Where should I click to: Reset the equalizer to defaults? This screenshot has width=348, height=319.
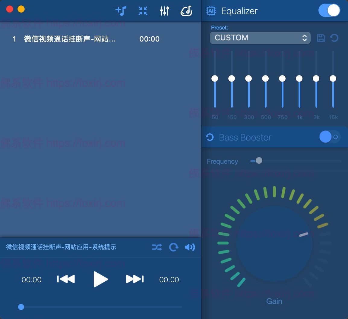tap(335, 38)
